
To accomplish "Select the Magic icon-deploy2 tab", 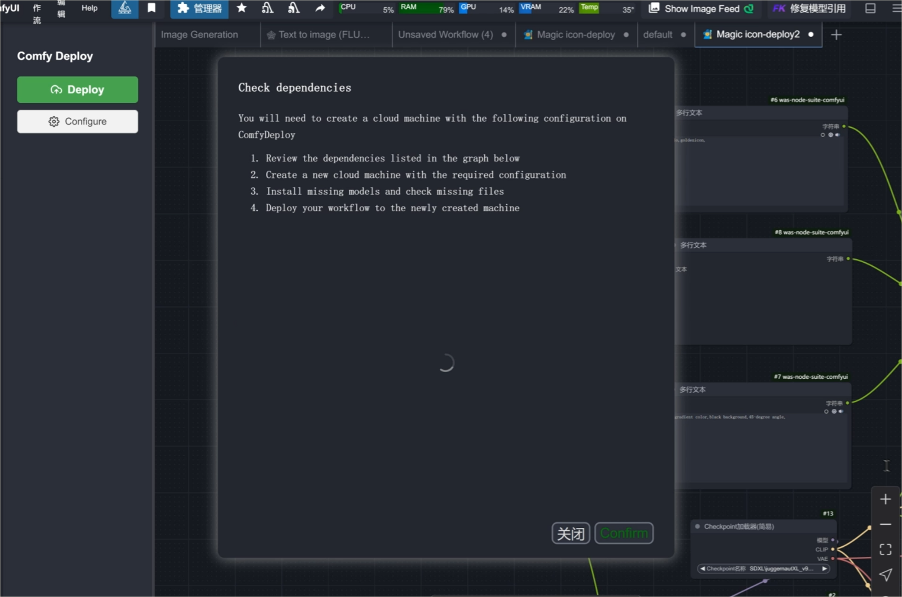I will 758,35.
